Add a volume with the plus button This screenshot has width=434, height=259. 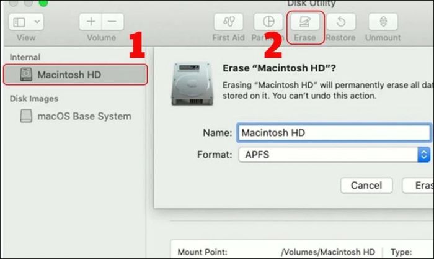pos(91,22)
